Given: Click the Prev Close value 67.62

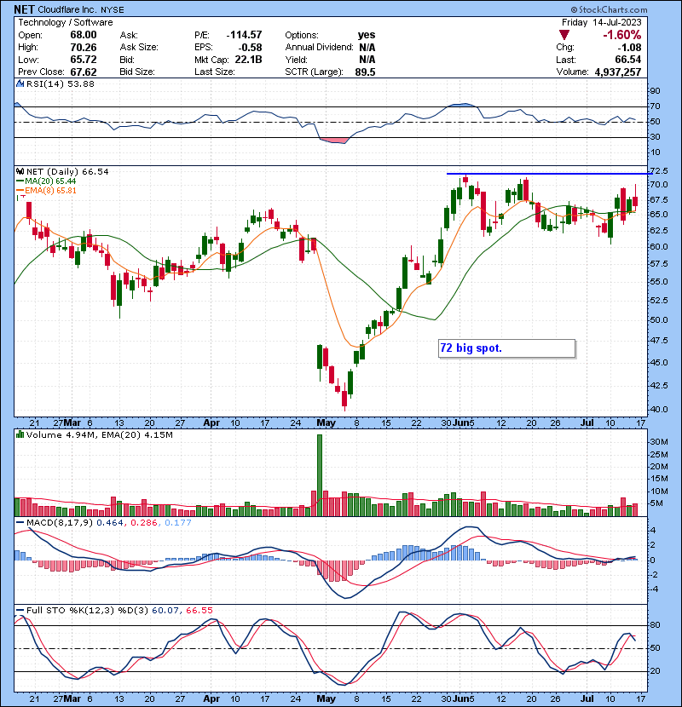Looking at the screenshot, I should pos(84,72).
